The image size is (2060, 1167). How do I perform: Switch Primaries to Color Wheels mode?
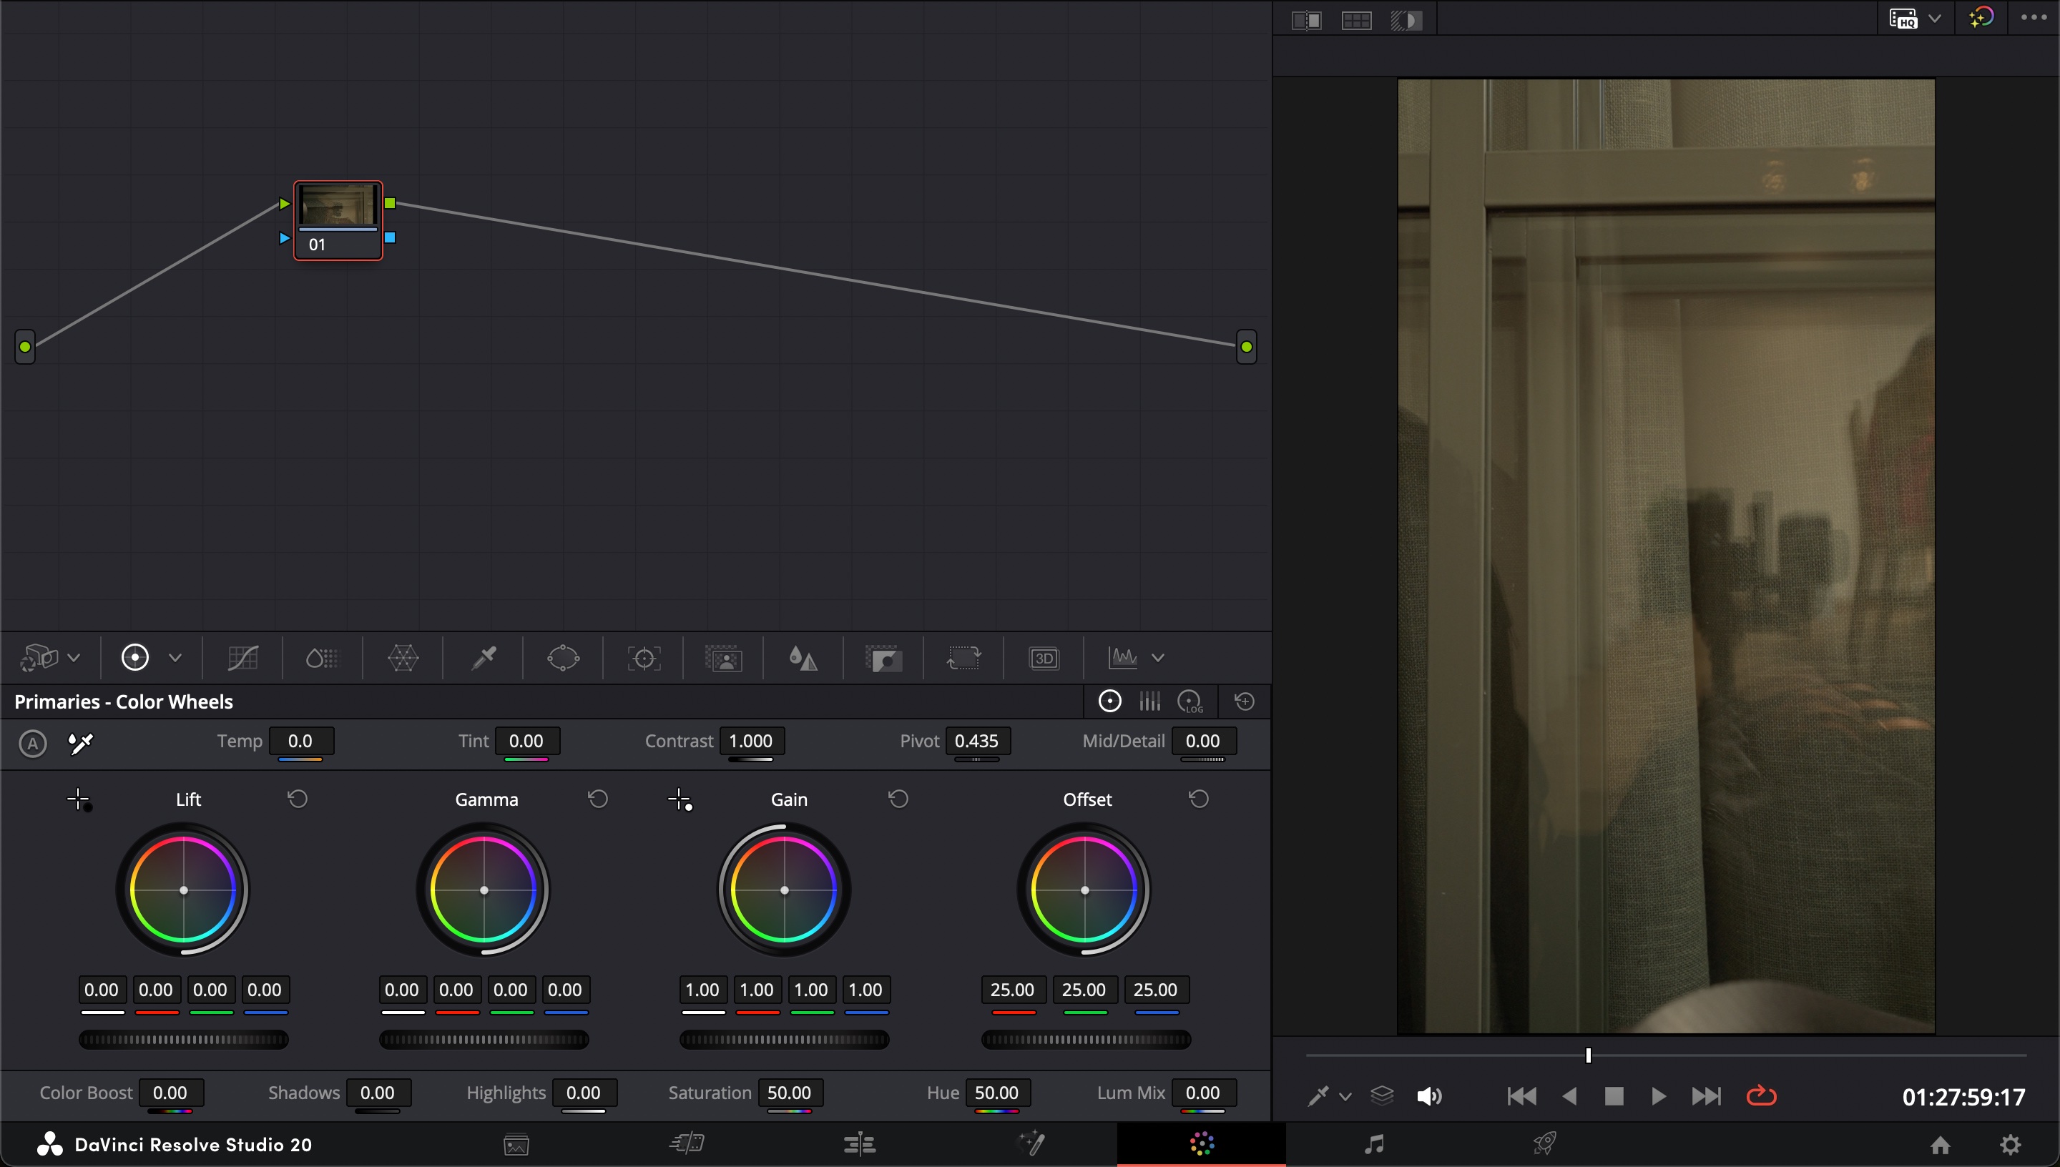tap(1109, 701)
